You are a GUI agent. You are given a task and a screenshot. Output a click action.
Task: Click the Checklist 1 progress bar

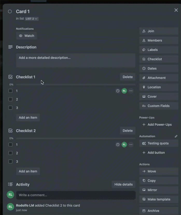point(76,85)
